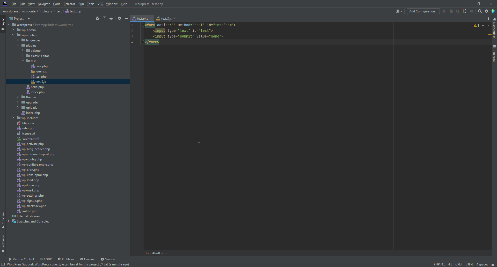Click the Run with Coverage icon
The height and width of the screenshot is (267, 497).
click(458, 11)
